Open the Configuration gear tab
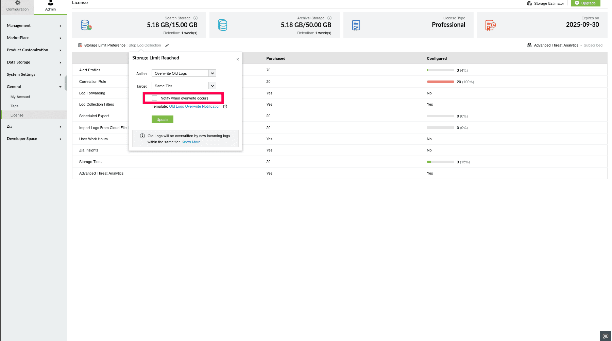 [17, 7]
